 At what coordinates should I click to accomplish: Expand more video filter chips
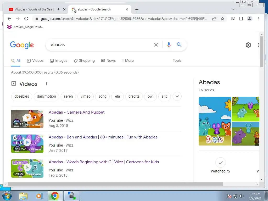coord(177,96)
